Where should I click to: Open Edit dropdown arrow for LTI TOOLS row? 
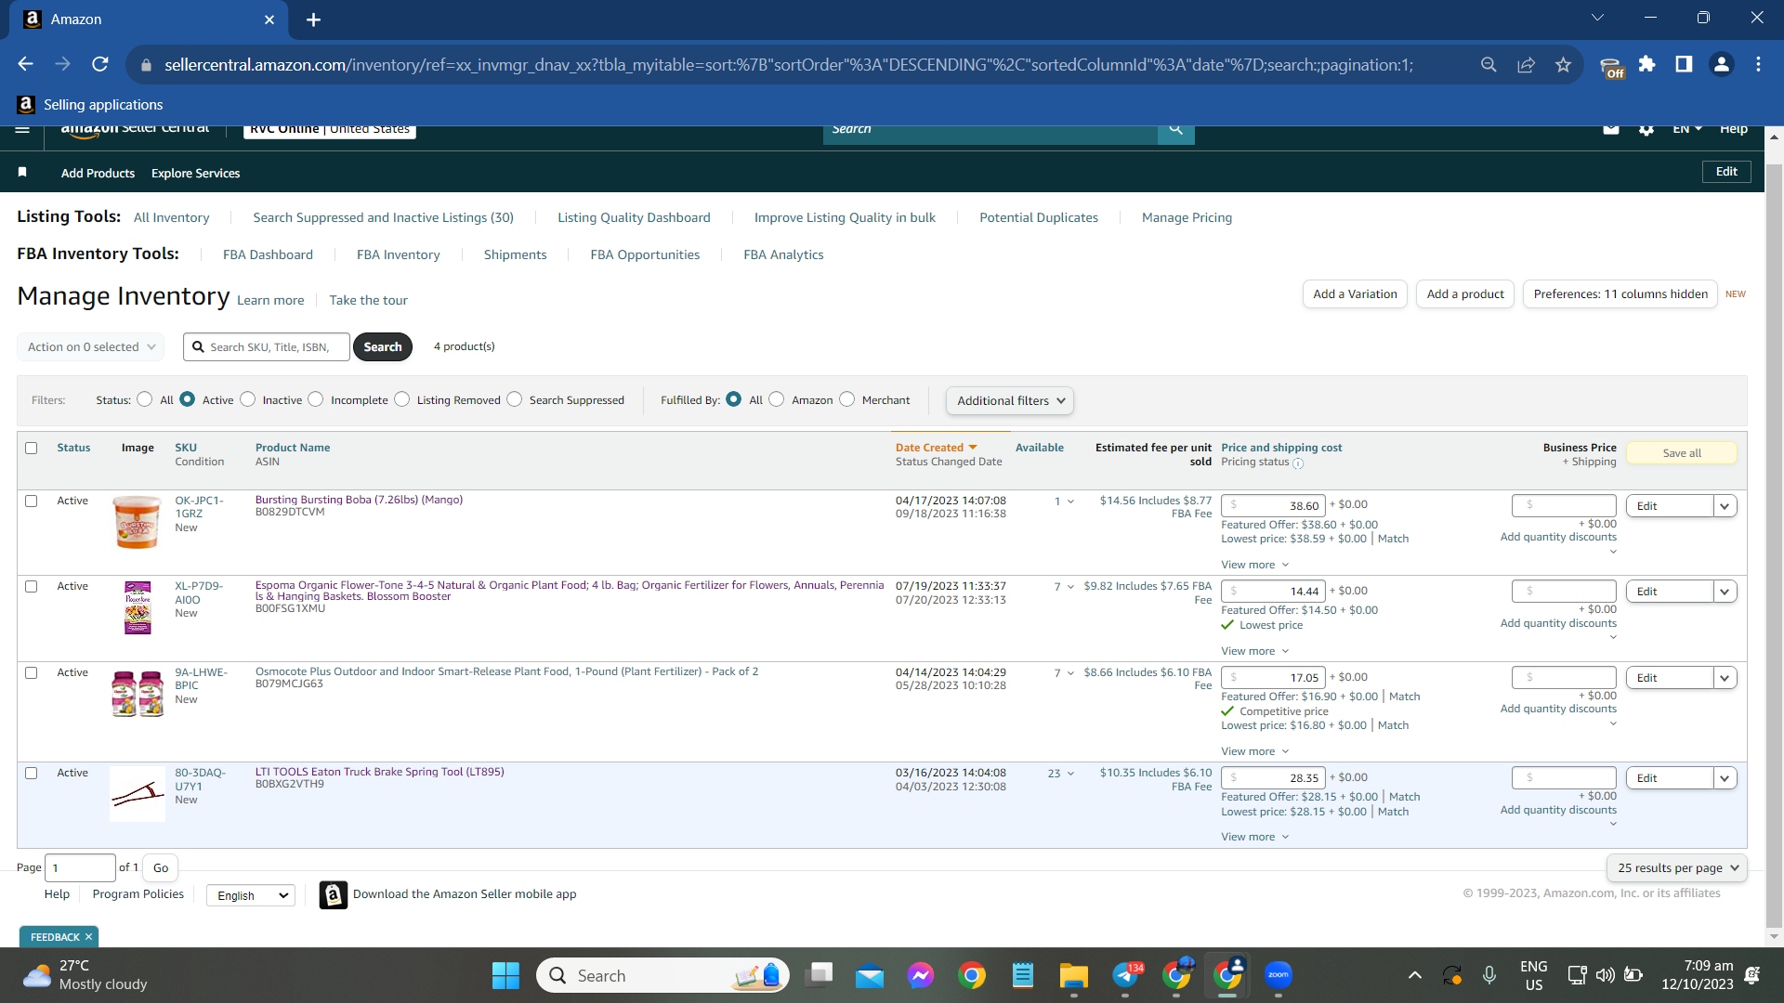[x=1725, y=778]
